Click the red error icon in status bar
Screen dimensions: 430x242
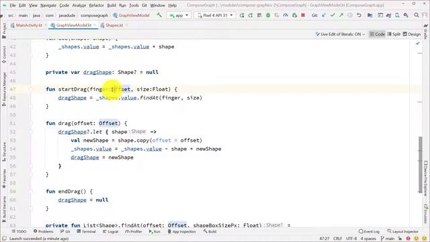pyautogui.click(x=408, y=239)
